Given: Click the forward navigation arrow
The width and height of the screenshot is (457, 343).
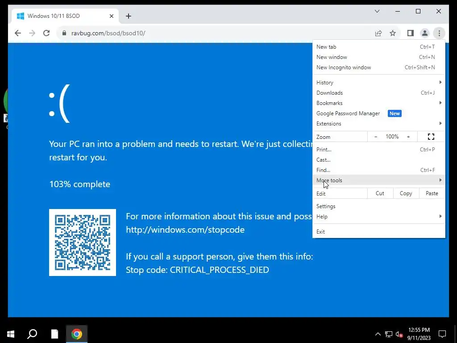Looking at the screenshot, I should point(32,33).
